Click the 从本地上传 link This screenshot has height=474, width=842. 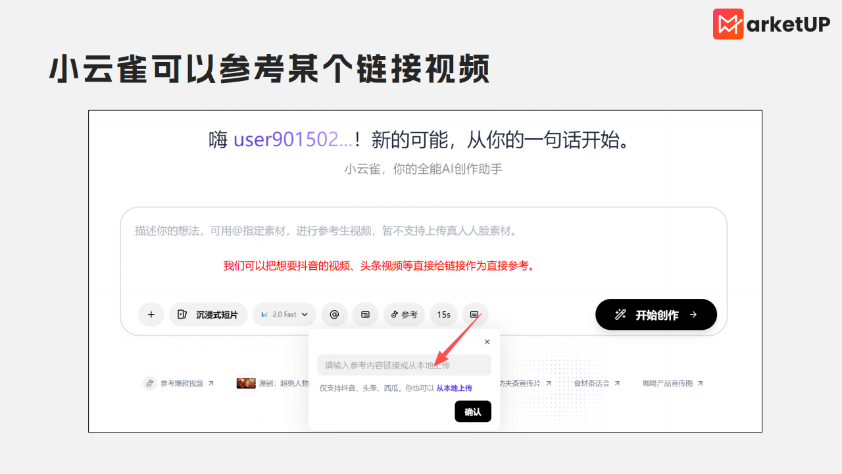coord(454,388)
